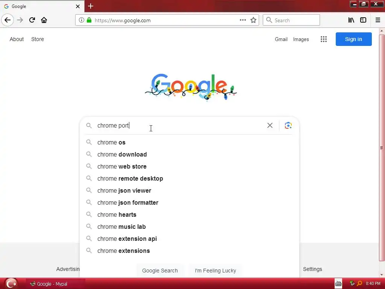Image resolution: width=385 pixels, height=289 pixels.
Task: Click the scrollbar down arrow
Action: pos(382,274)
